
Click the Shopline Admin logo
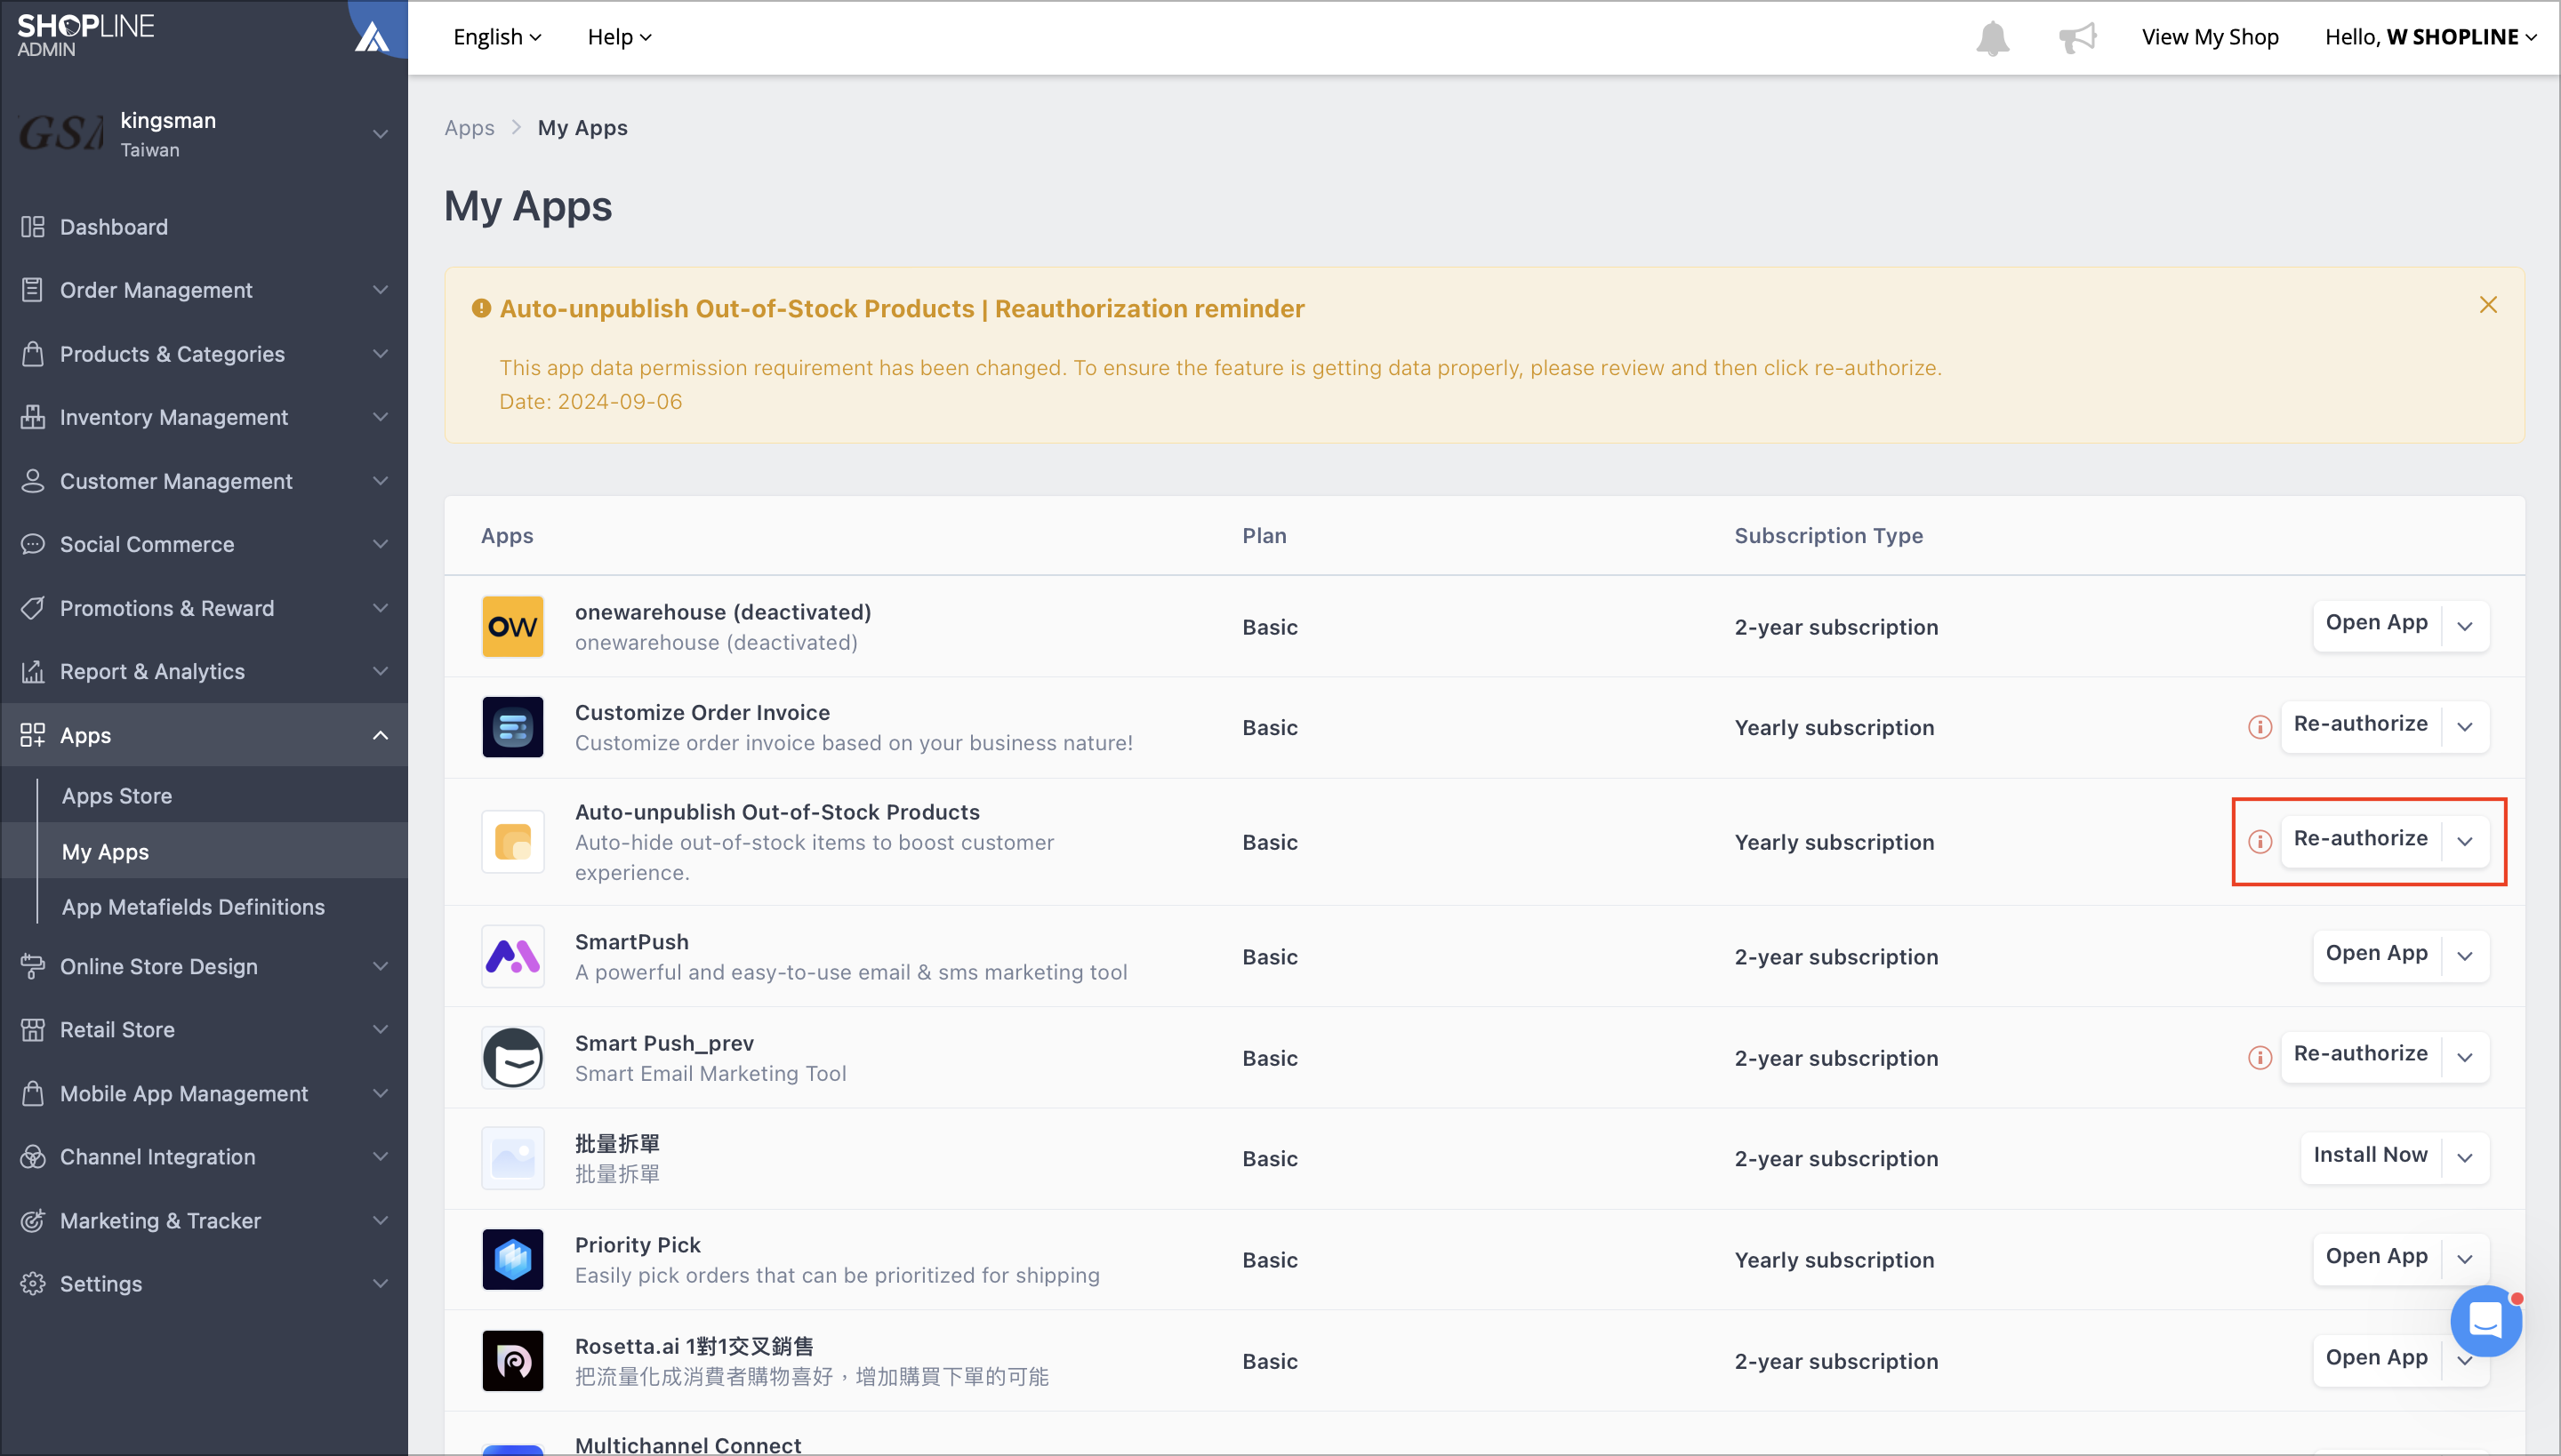(86, 36)
